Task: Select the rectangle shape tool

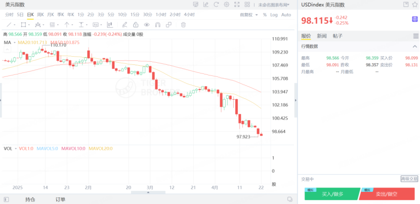Action: point(23,25)
